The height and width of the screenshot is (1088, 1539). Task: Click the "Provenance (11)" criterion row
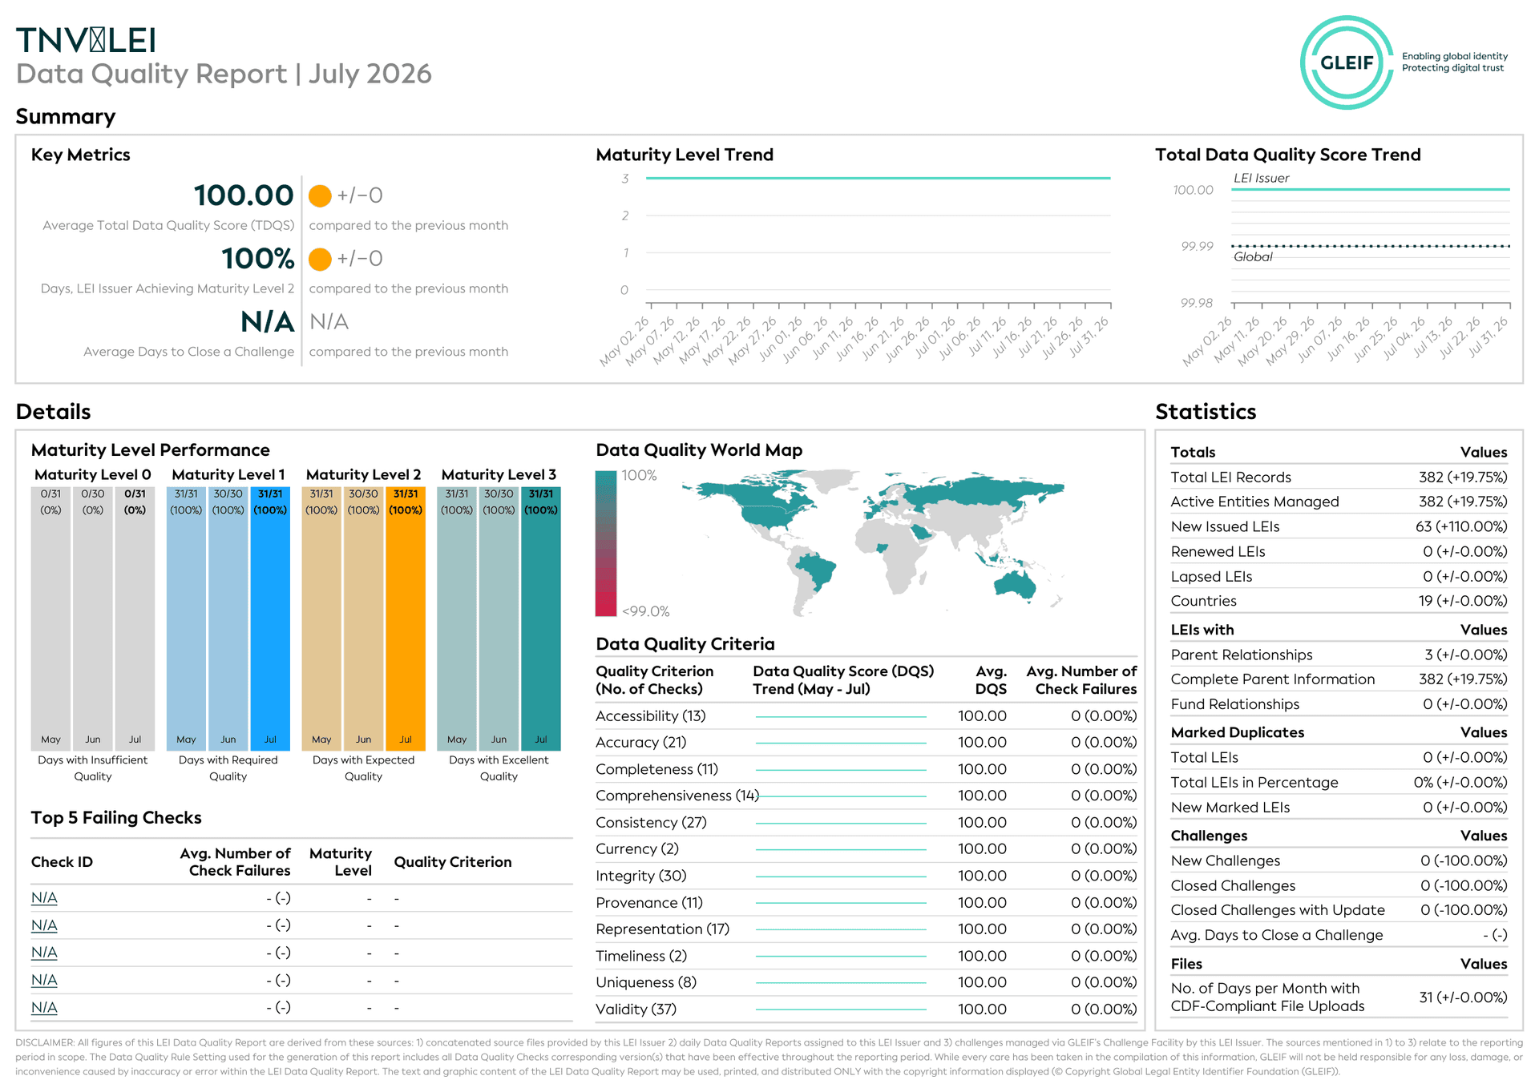coord(866,903)
